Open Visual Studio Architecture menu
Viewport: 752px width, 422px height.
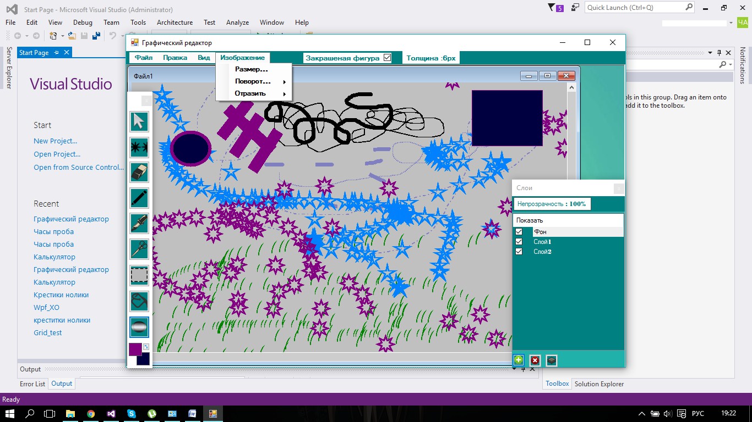(x=175, y=23)
